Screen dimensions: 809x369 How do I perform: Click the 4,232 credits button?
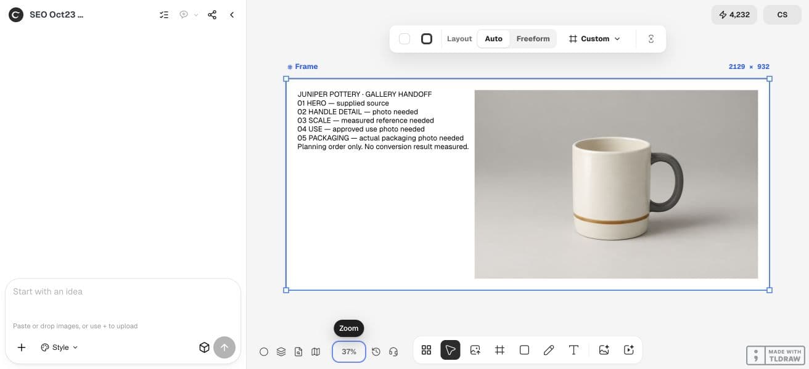click(x=734, y=15)
